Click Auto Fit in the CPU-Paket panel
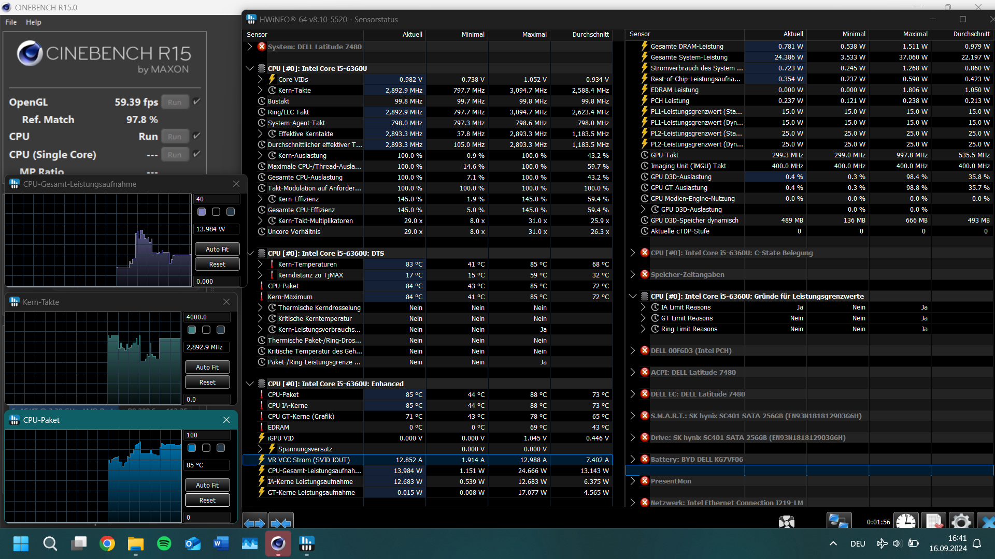Image resolution: width=995 pixels, height=559 pixels. 207,484
